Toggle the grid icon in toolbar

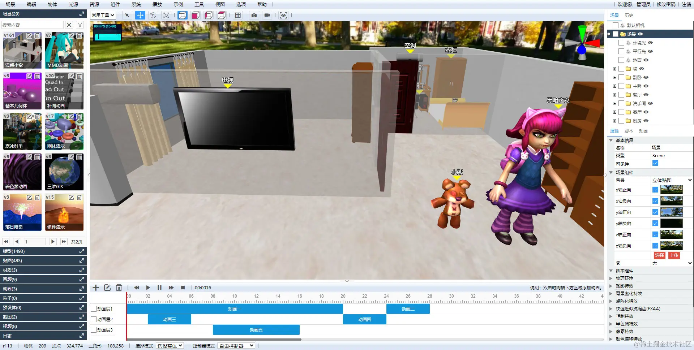point(238,15)
